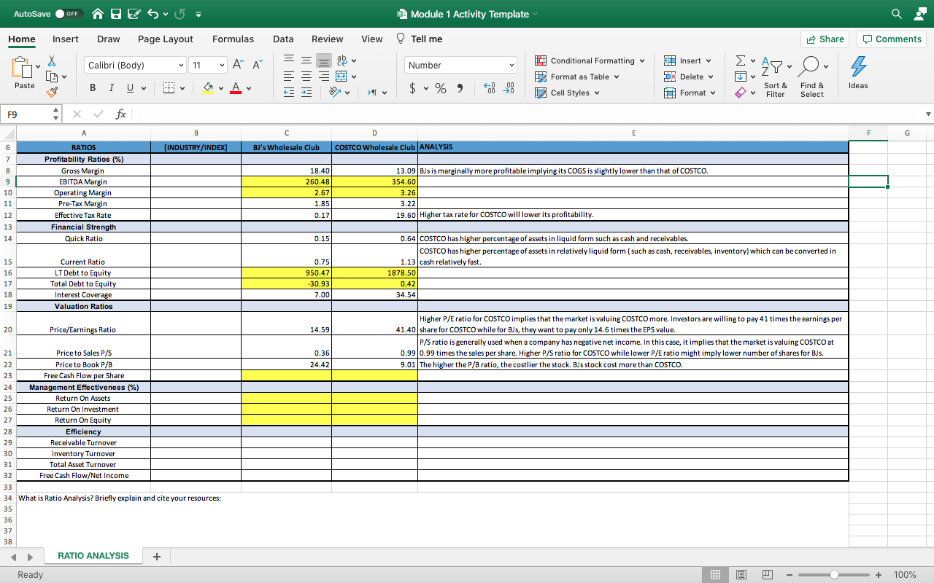Screen dimensions: 934x583
Task: Expand the formula bar chevron
Action: click(x=928, y=114)
